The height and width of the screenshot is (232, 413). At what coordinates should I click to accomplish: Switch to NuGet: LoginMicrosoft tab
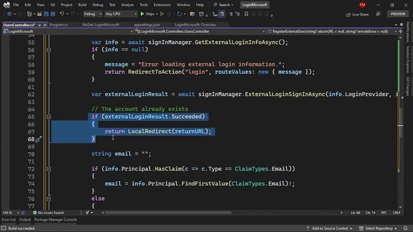click(x=101, y=24)
